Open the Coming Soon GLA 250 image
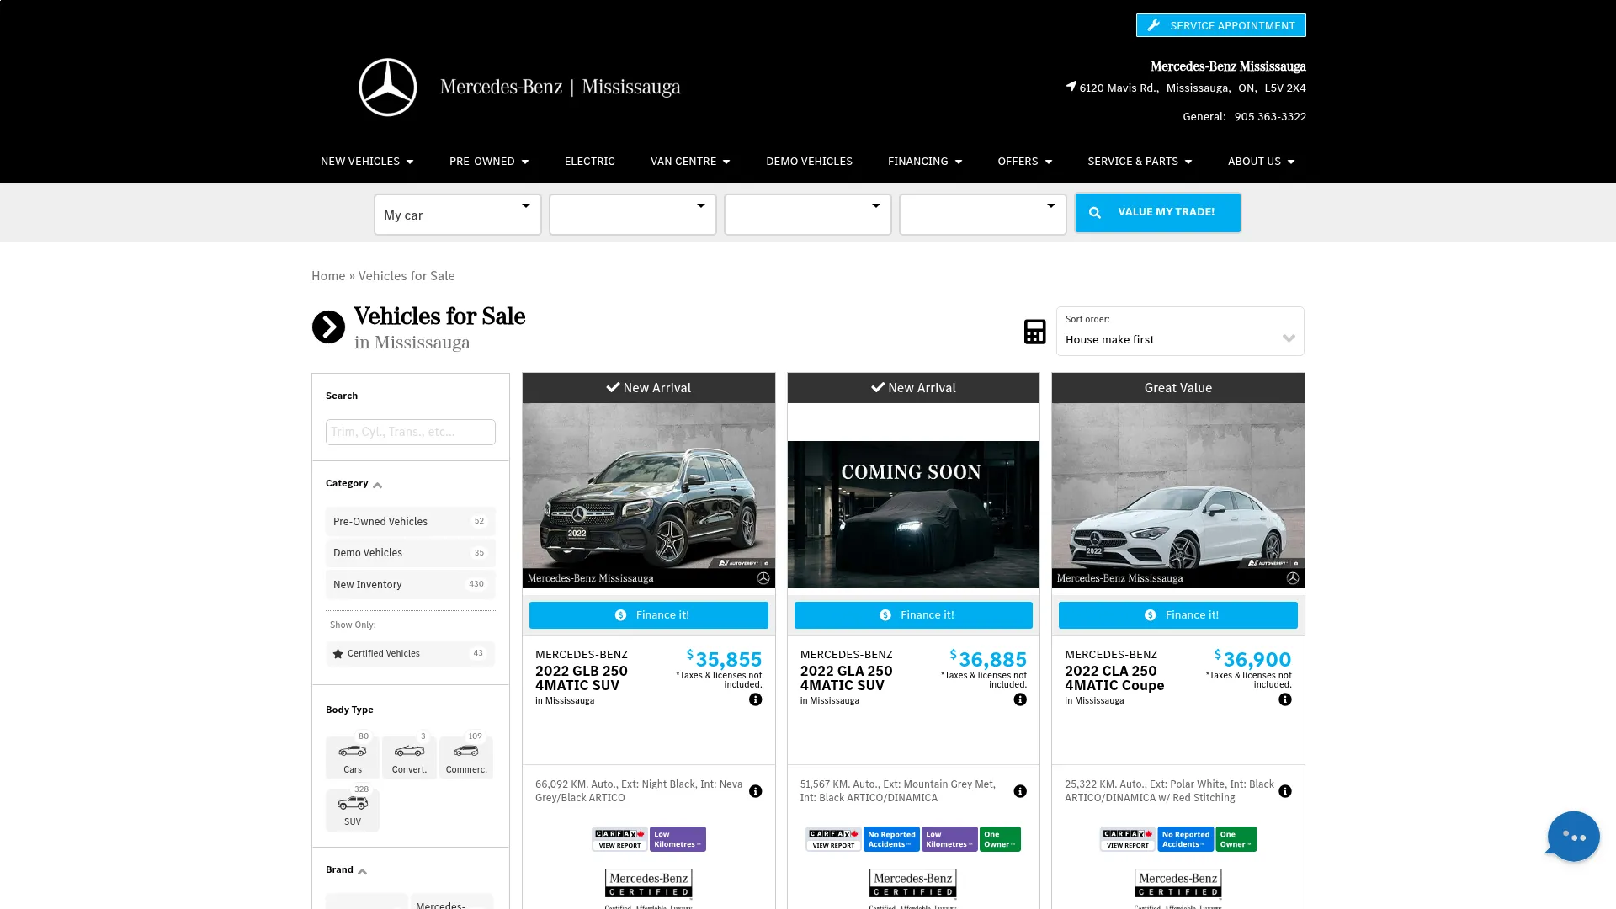Screen dimensions: 1616x909 pos(913,514)
